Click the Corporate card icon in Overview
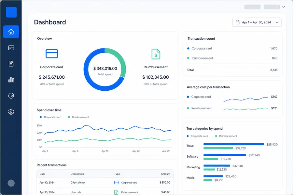The height and width of the screenshot is (195, 293). coord(52,54)
